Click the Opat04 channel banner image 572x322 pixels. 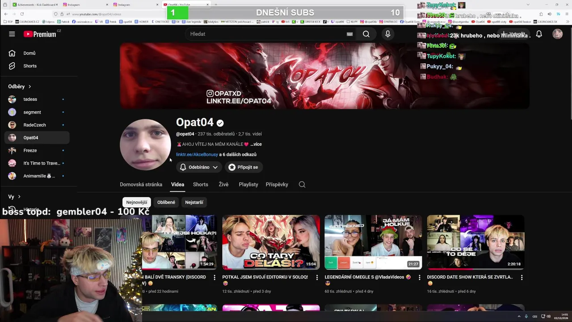click(x=324, y=76)
